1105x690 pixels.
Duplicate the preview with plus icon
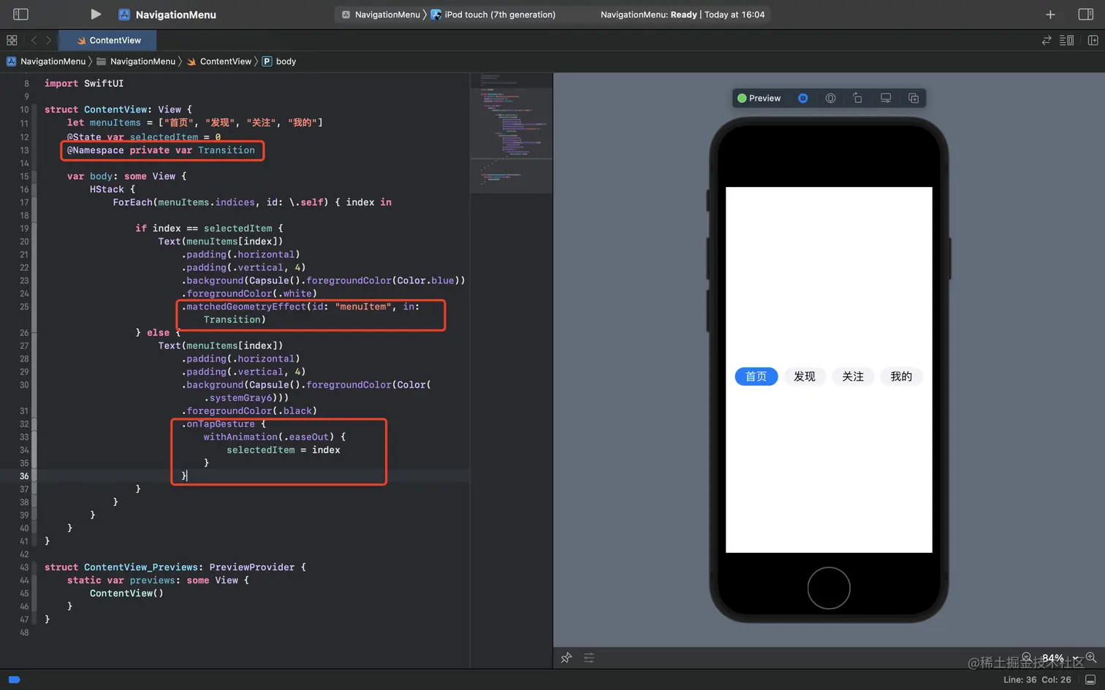point(914,98)
